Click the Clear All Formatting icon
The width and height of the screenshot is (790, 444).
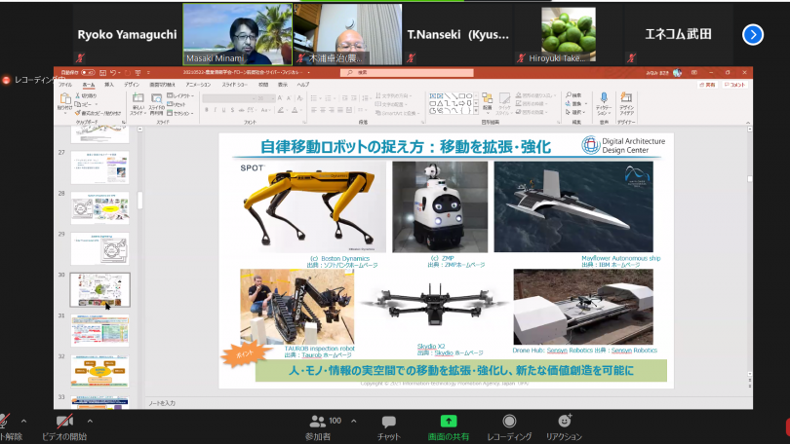[300, 98]
